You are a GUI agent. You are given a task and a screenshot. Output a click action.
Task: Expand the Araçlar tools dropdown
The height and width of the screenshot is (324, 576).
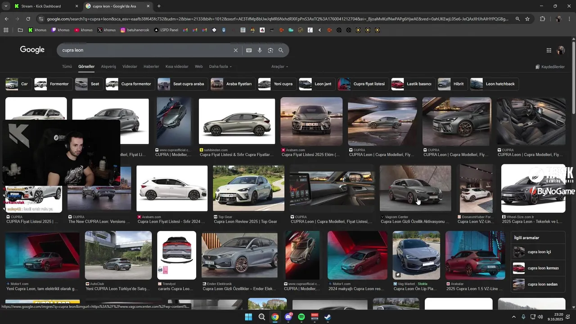pos(279,67)
